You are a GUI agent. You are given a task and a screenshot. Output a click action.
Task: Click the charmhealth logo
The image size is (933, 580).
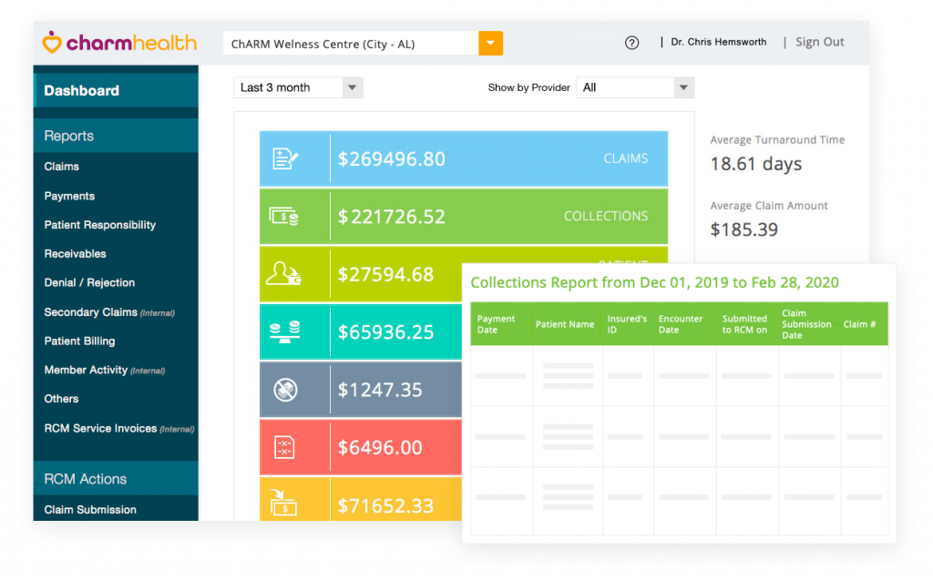pyautogui.click(x=119, y=43)
